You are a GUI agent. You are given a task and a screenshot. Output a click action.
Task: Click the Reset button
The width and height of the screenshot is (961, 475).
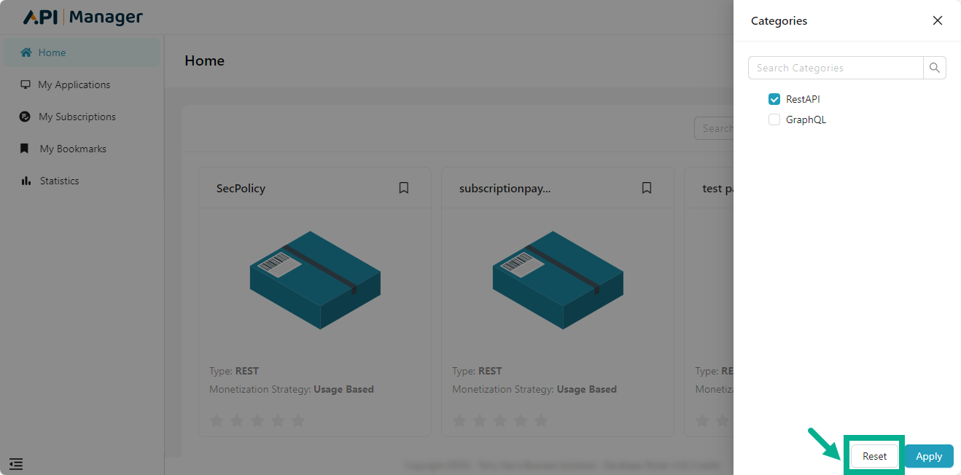(x=874, y=455)
